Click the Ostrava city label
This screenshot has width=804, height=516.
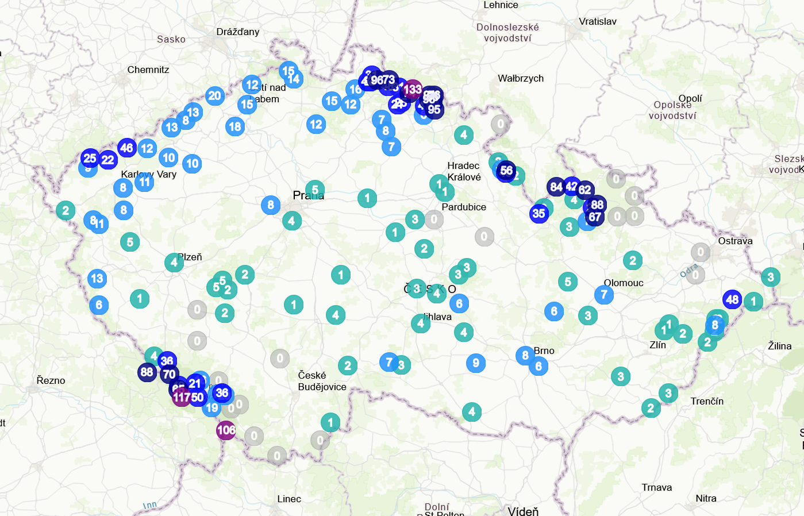735,241
